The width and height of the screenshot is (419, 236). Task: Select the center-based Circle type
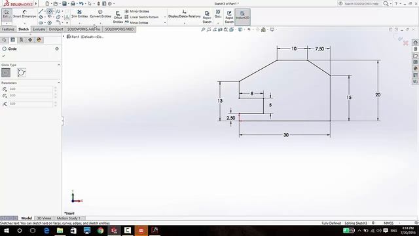[x=6, y=73]
